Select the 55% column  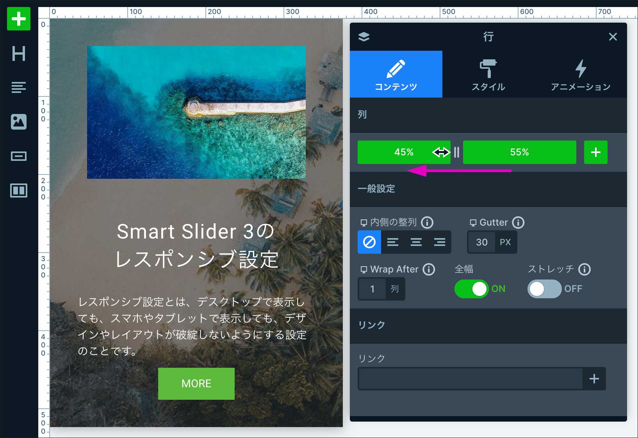(x=519, y=152)
